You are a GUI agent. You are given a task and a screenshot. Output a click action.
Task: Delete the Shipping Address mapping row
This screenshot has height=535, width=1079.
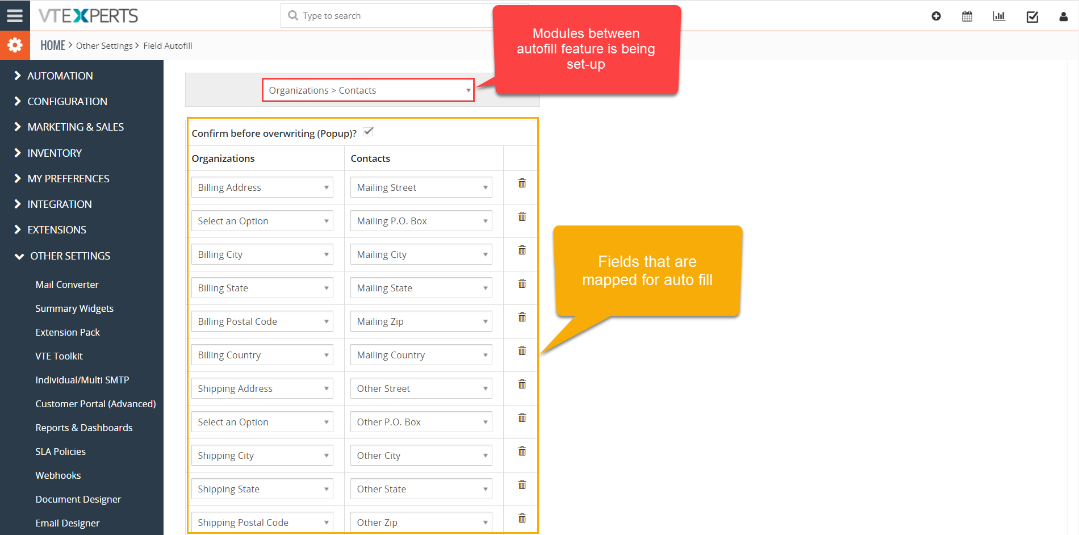pos(522,384)
